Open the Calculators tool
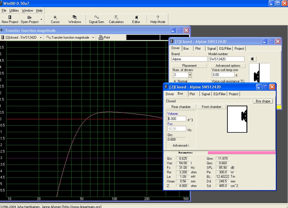Viewport: 288px width, 208px height. (116, 19)
